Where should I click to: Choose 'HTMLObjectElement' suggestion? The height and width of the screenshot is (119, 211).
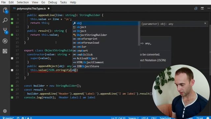[105, 62]
